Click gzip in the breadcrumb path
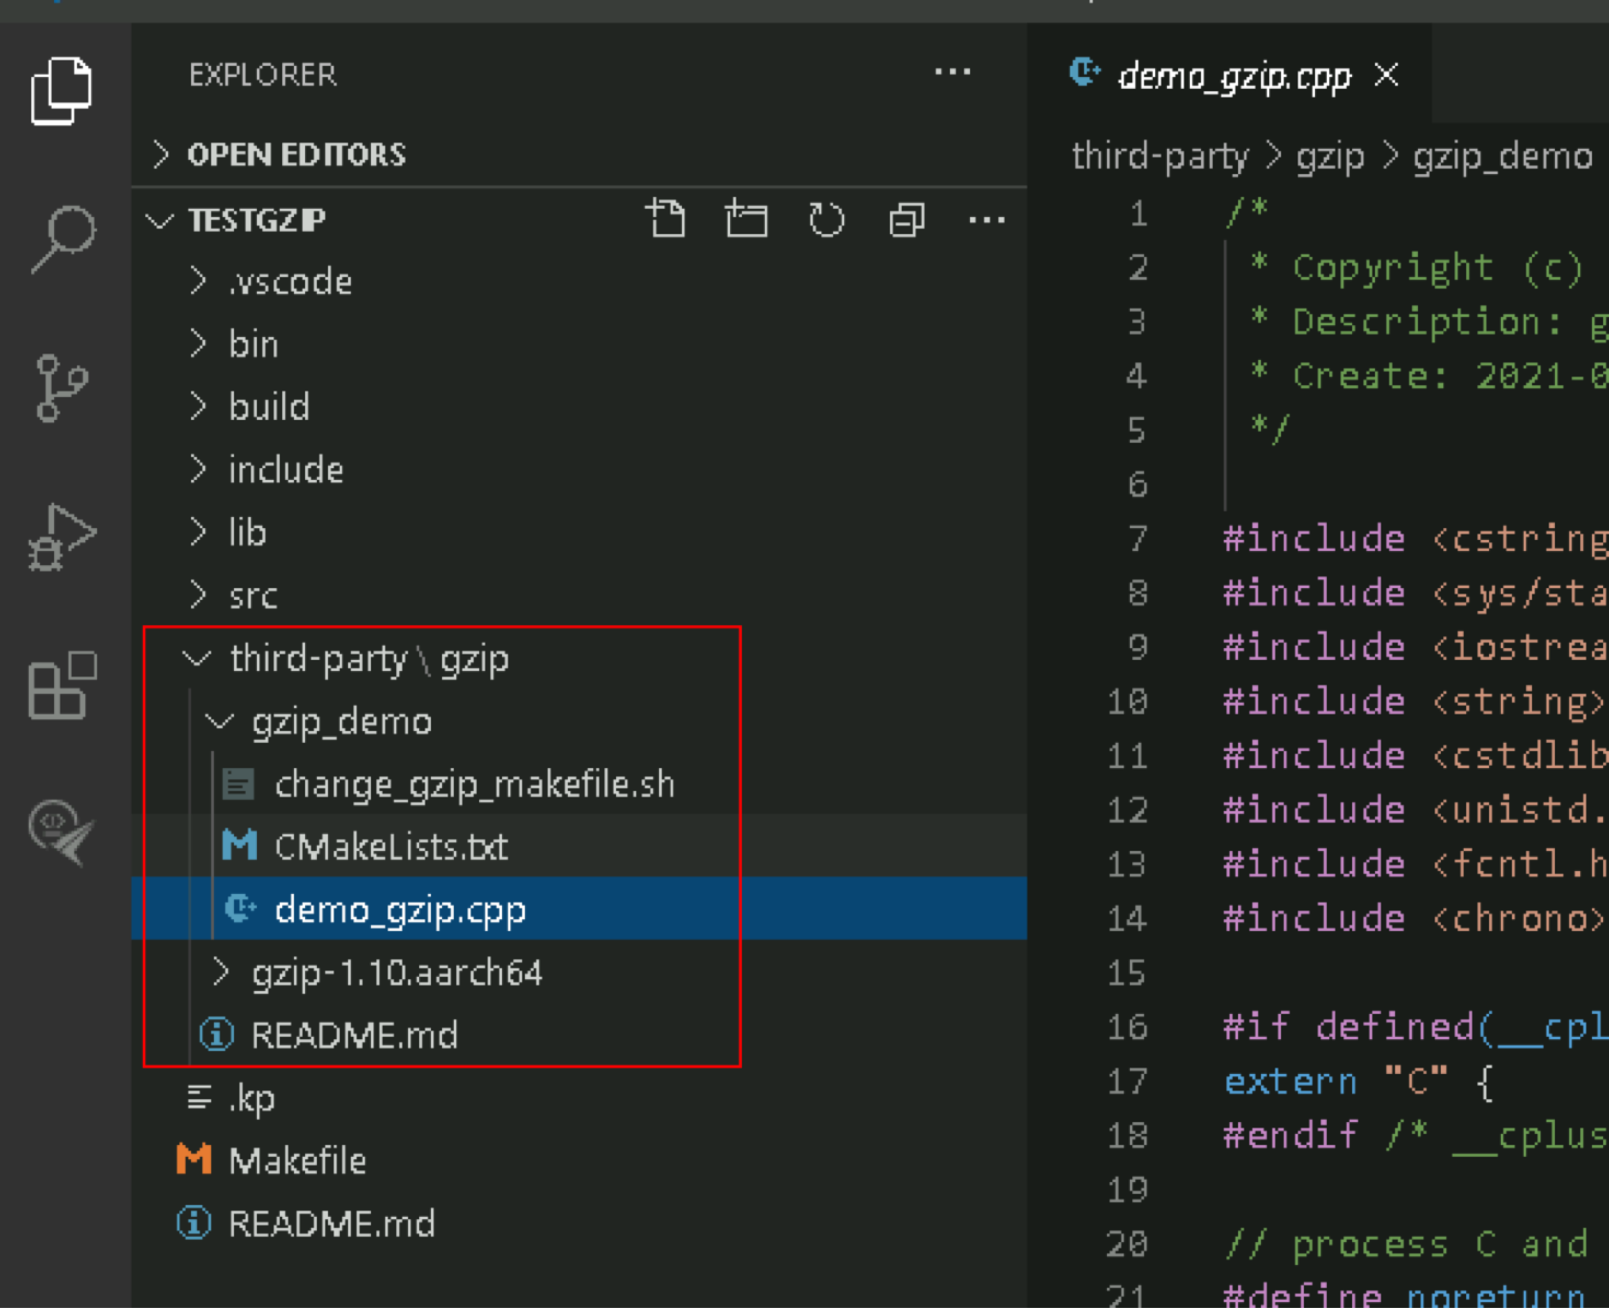 point(1330,158)
